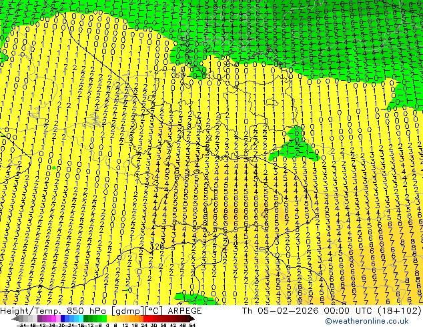
Task: Click the right dark-red arrow of the color scale
Action: click(192, 318)
